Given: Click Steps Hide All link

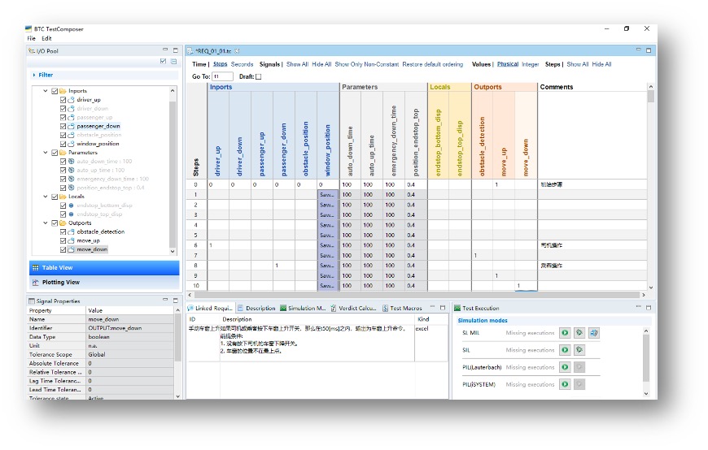Looking at the screenshot, I should (601, 64).
